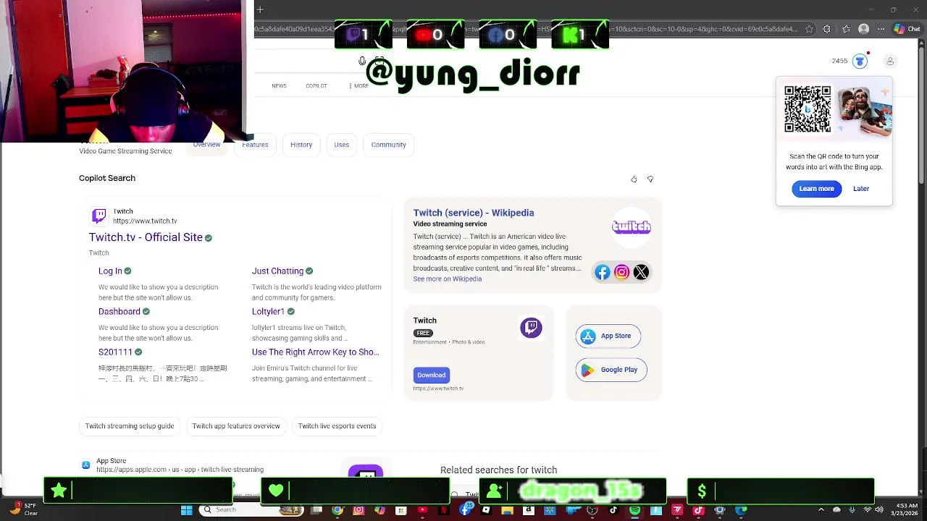This screenshot has height=521, width=927.
Task: Open Copilot Chat in the browser toolbar
Action: coord(907,29)
